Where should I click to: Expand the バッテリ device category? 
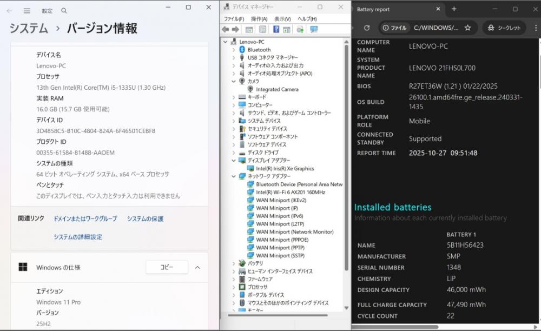coord(234,263)
